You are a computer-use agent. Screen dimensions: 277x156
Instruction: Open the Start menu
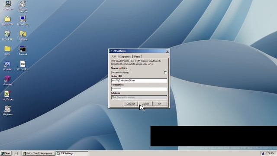[6, 153]
